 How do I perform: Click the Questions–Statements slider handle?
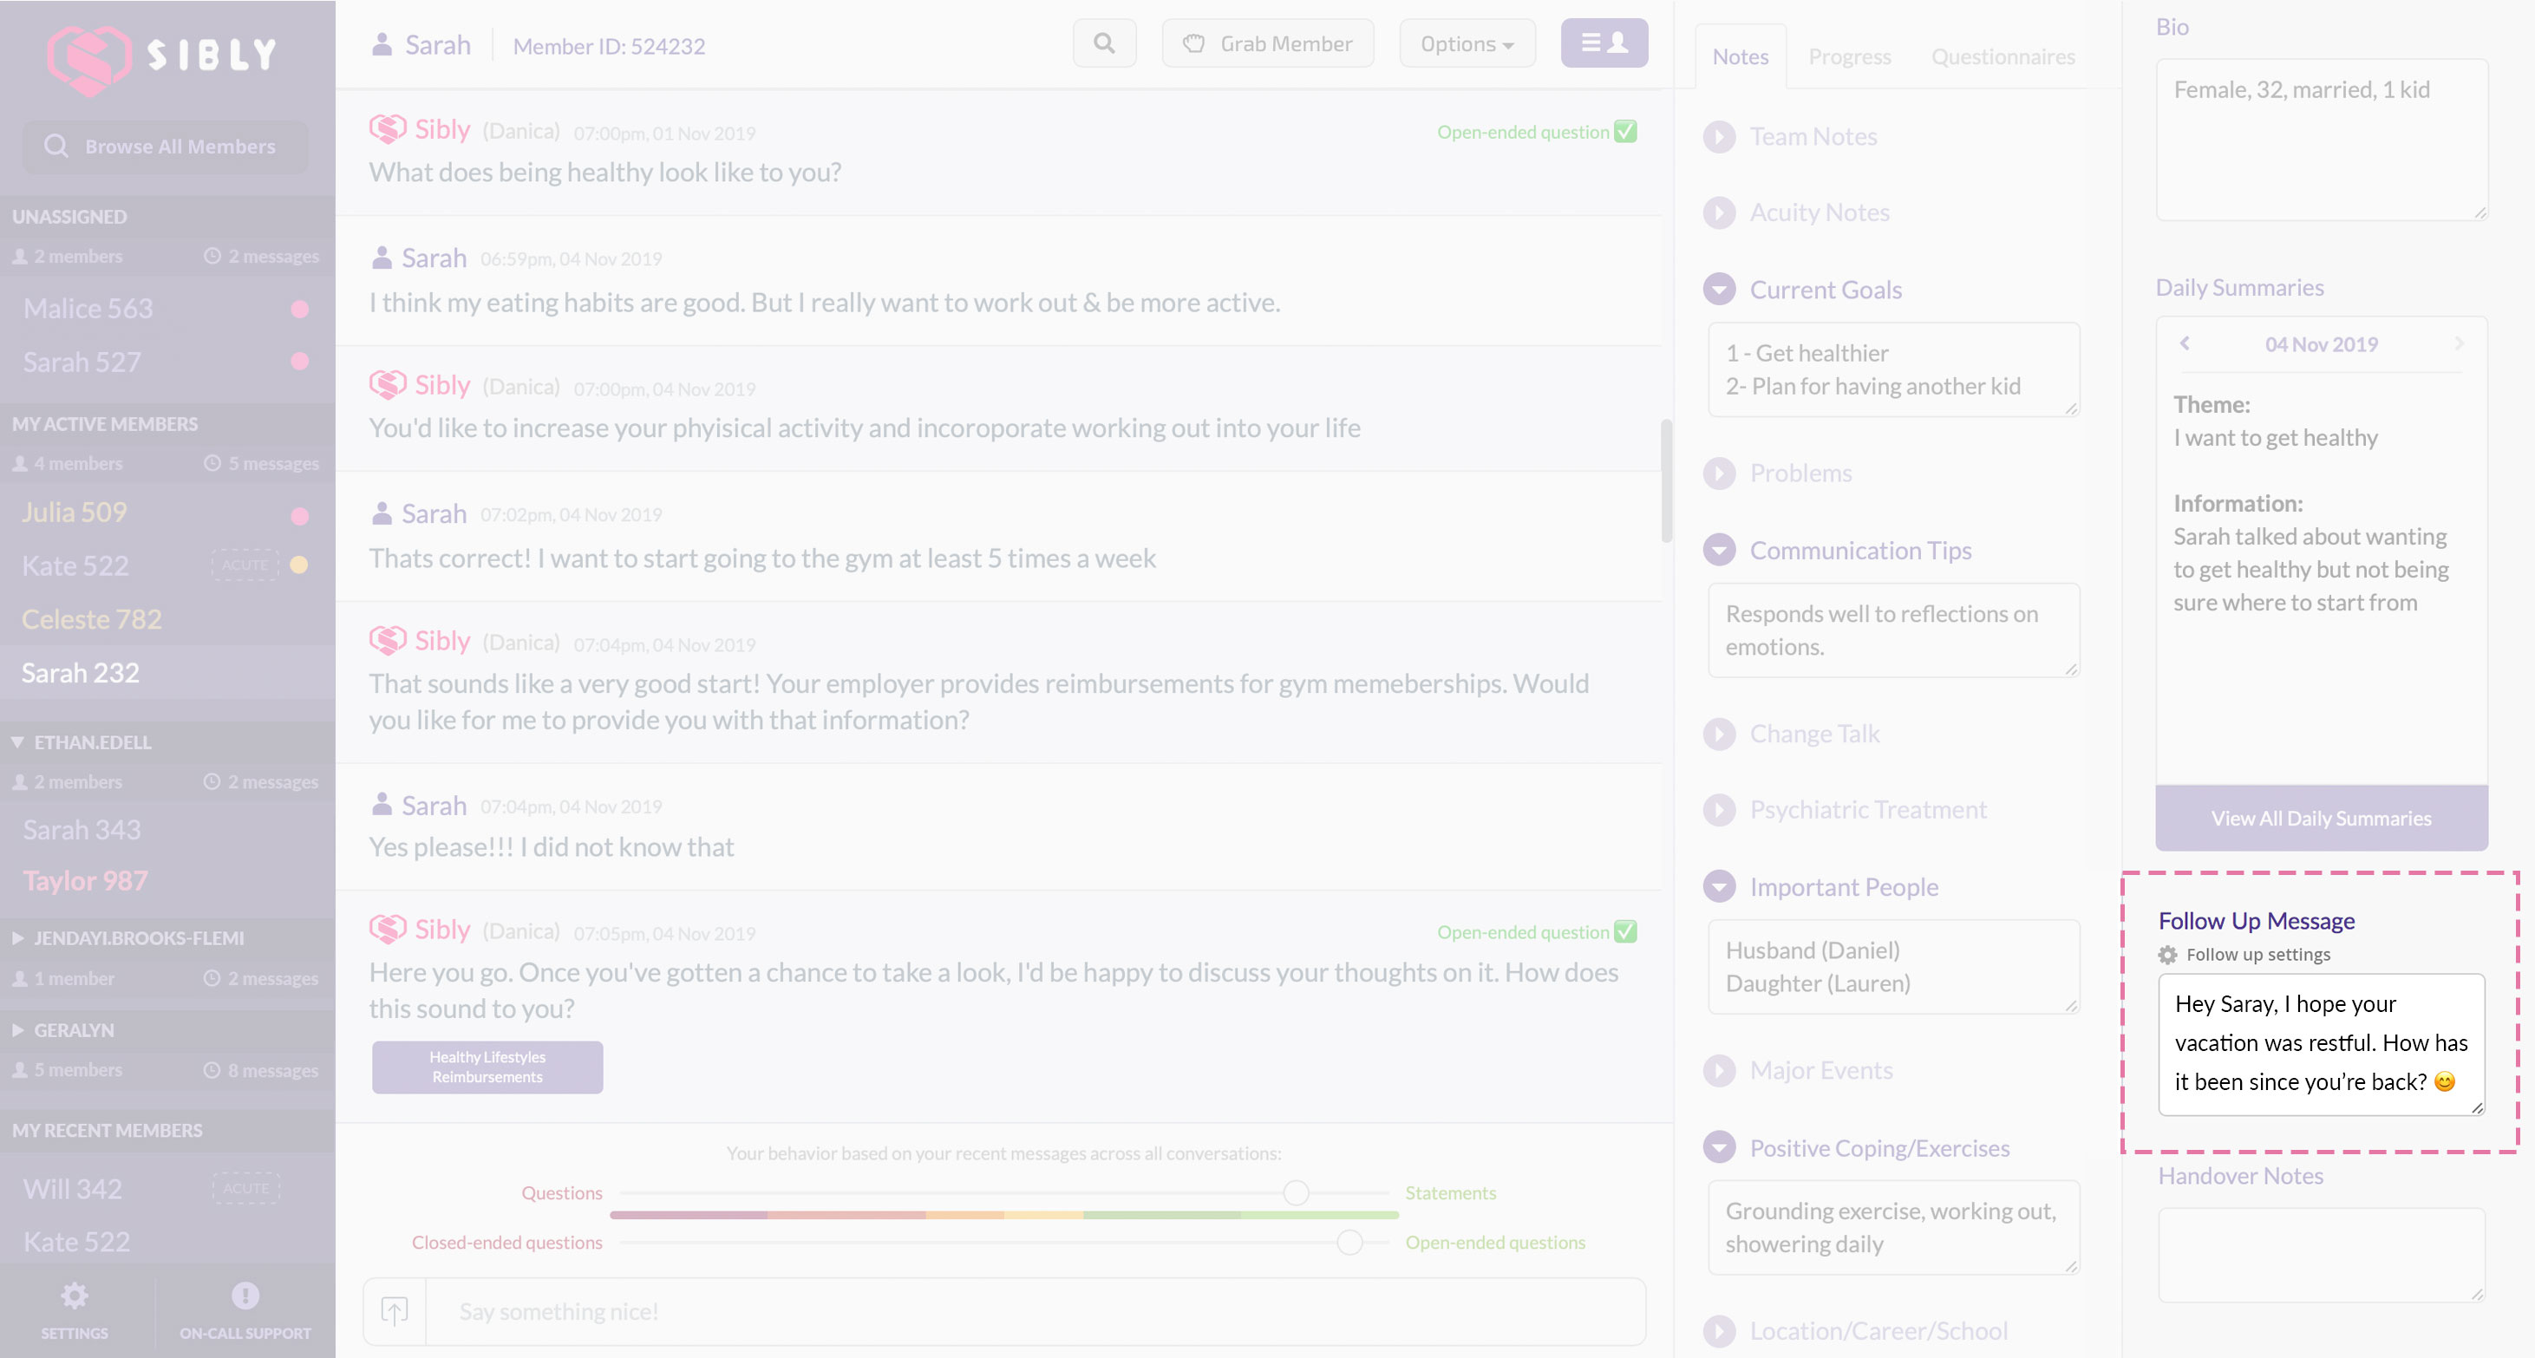(1296, 1192)
